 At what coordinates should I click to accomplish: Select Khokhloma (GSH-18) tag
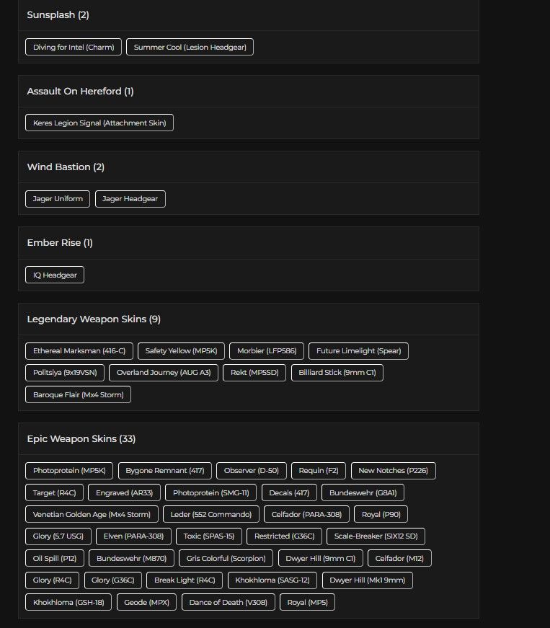pyautogui.click(x=68, y=602)
